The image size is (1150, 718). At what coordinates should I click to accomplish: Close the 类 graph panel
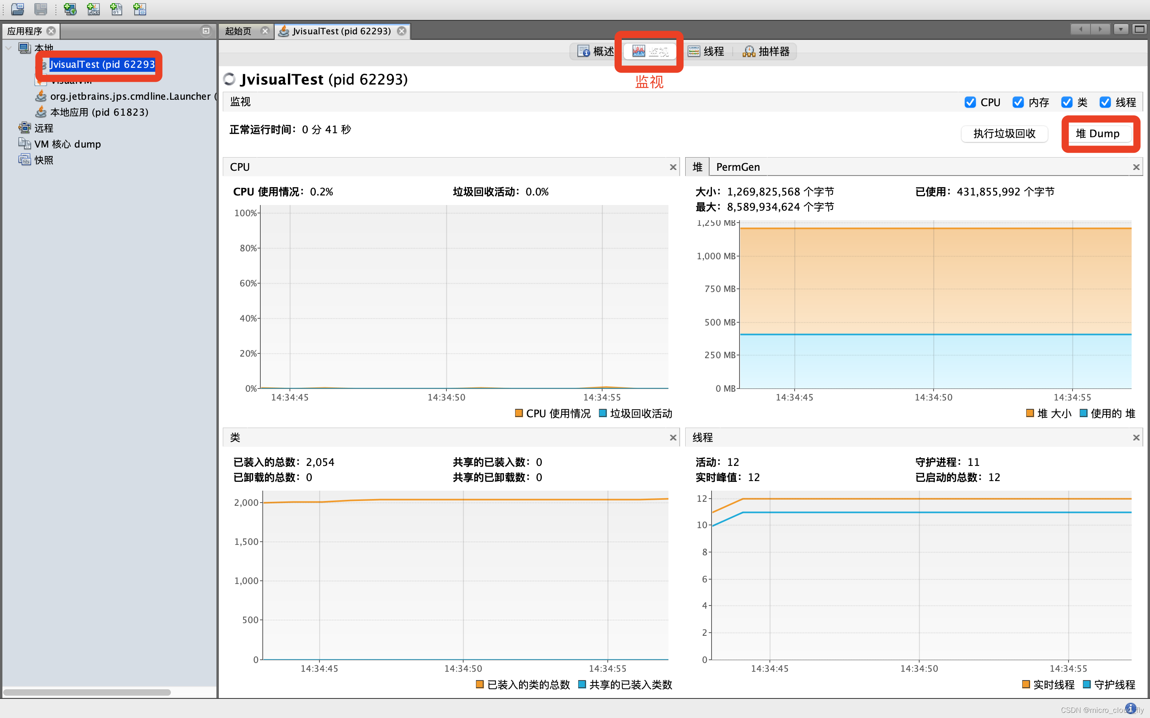tap(673, 437)
